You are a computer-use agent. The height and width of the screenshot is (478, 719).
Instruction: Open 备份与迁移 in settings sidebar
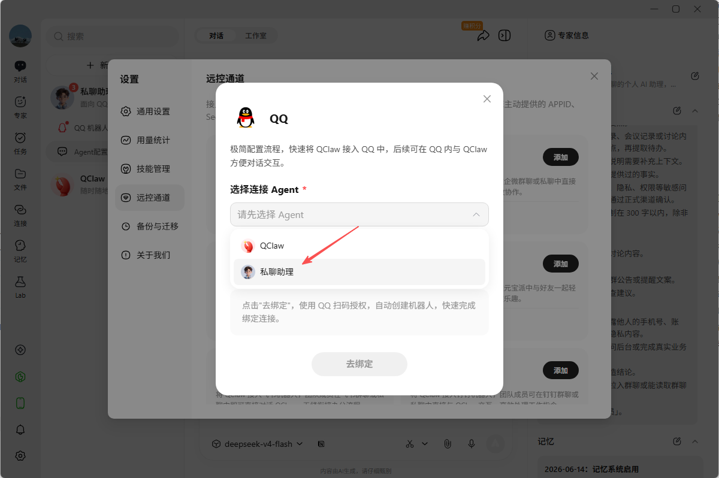(x=150, y=226)
